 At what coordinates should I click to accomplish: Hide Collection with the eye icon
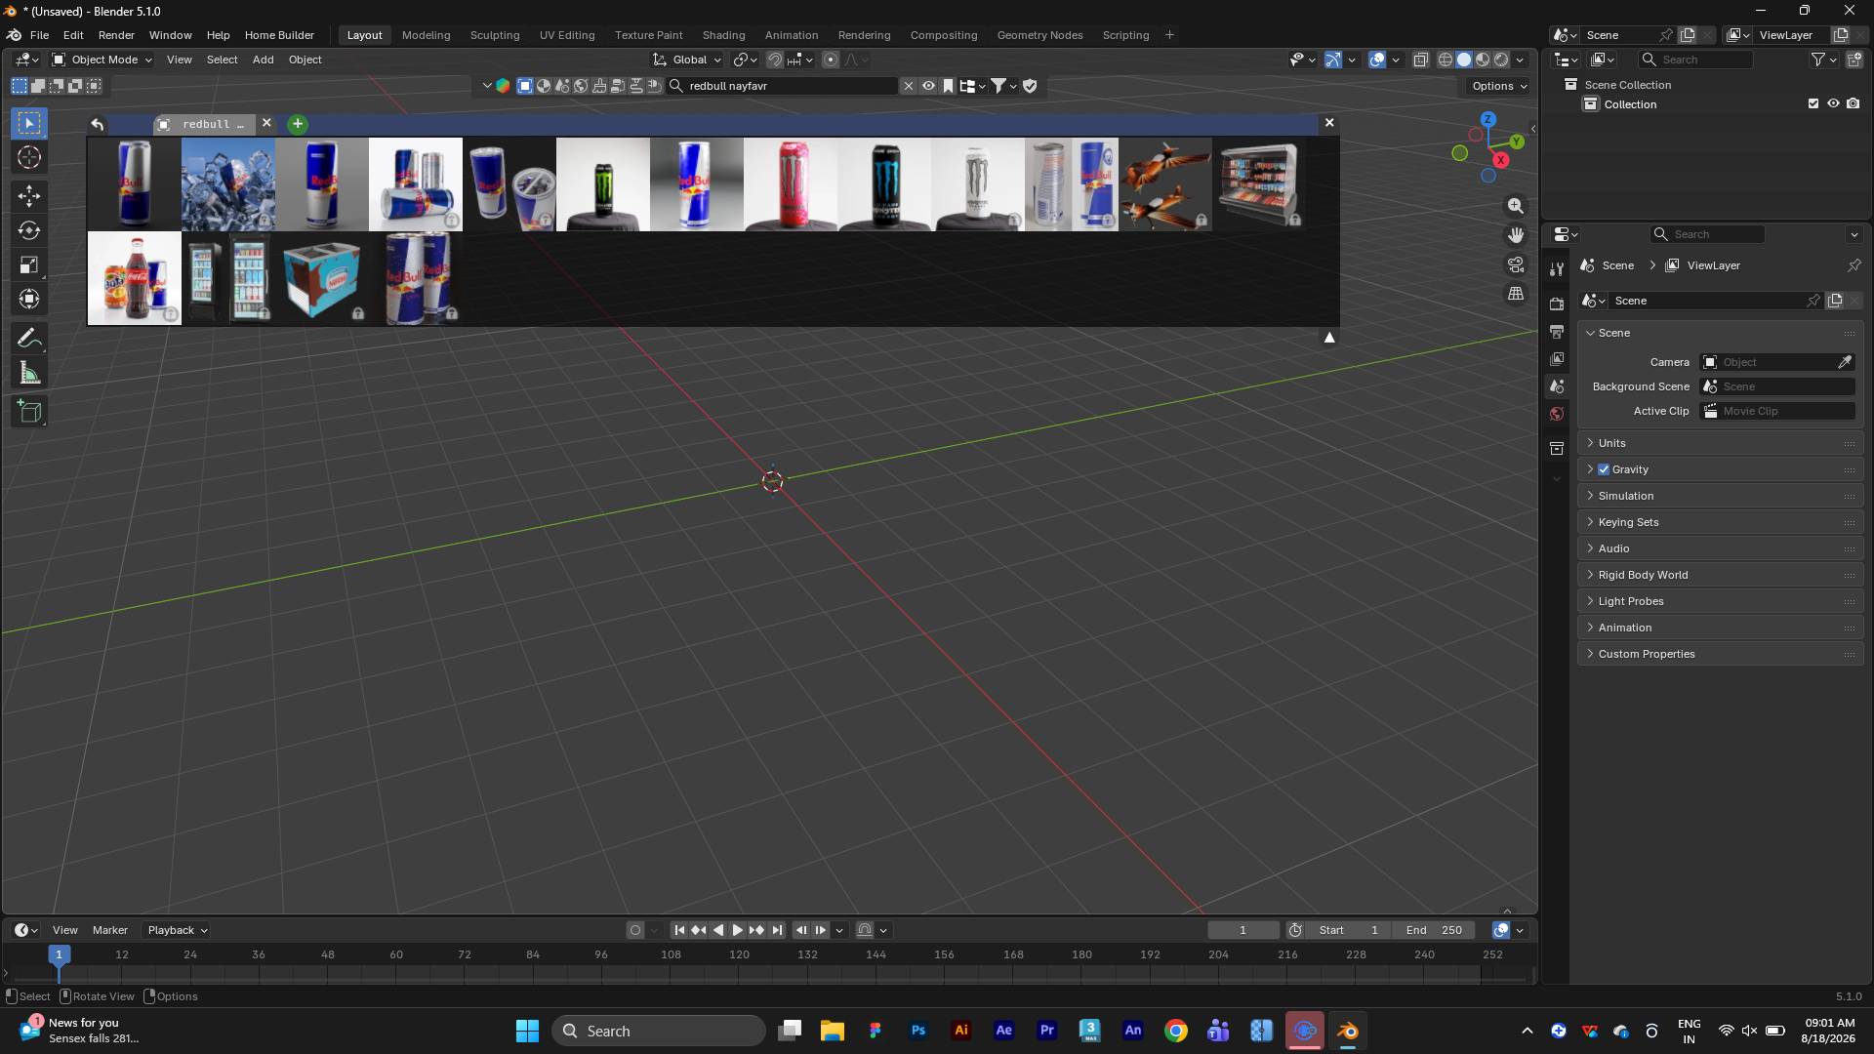(1833, 103)
